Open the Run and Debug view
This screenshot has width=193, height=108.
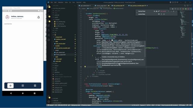(x=49, y=21)
